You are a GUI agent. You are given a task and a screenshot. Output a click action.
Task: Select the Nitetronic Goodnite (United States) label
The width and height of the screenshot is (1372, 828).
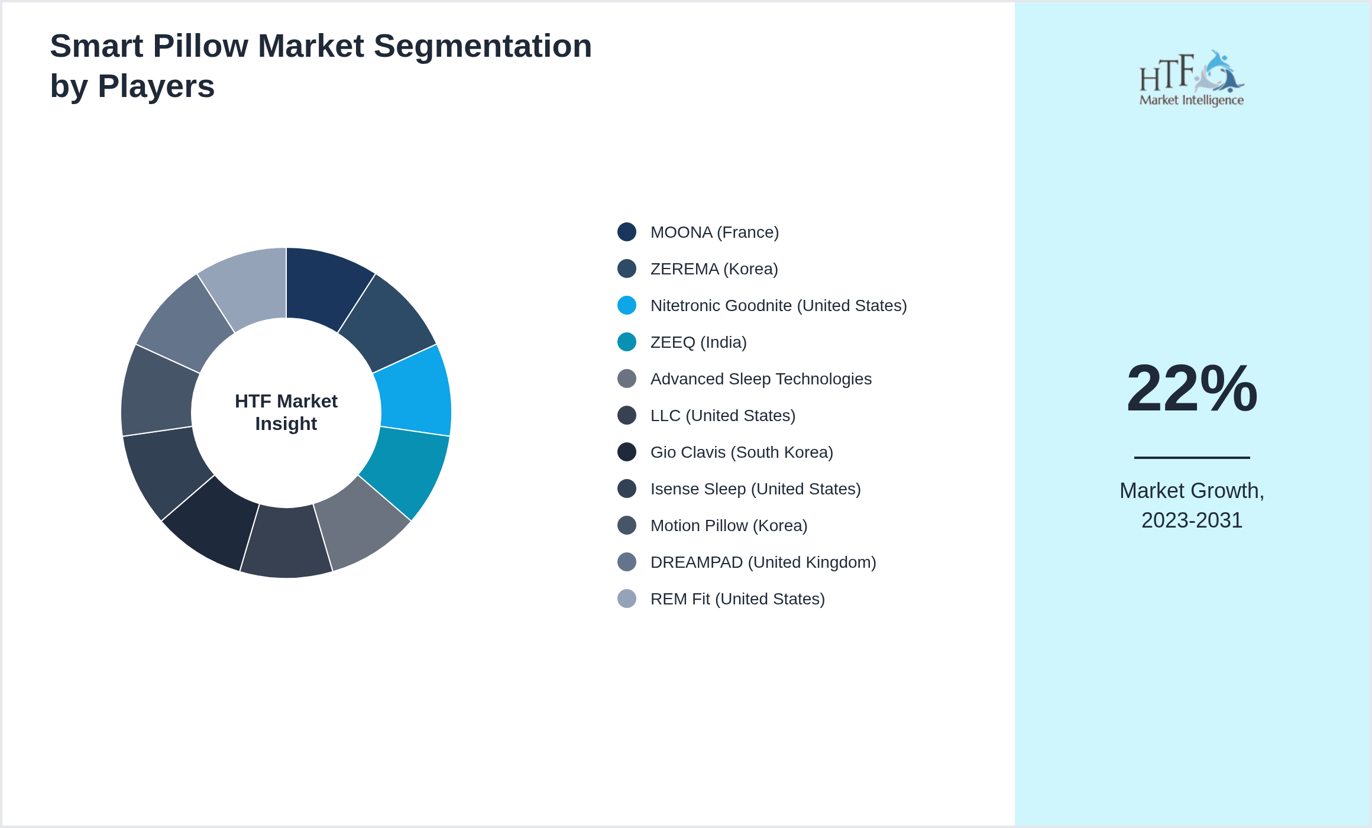coord(778,306)
